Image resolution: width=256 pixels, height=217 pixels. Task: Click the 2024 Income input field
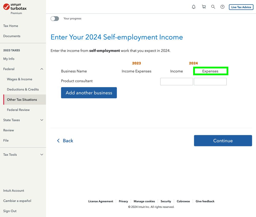point(176,81)
